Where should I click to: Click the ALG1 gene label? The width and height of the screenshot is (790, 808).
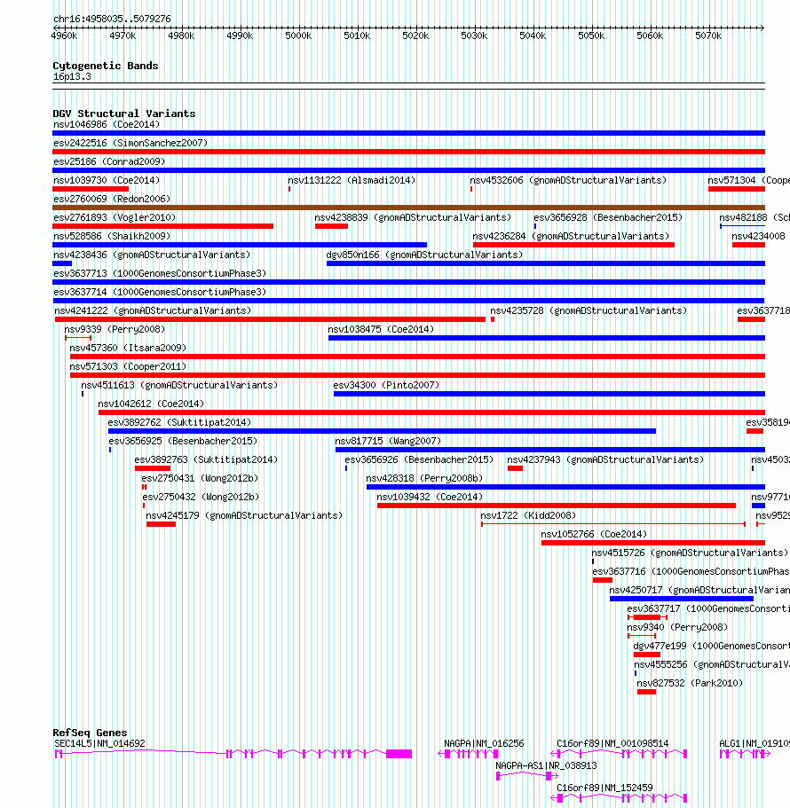tap(754, 743)
